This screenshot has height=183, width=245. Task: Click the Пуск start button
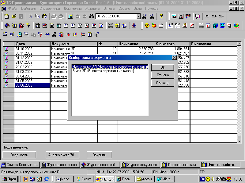(x=9, y=179)
